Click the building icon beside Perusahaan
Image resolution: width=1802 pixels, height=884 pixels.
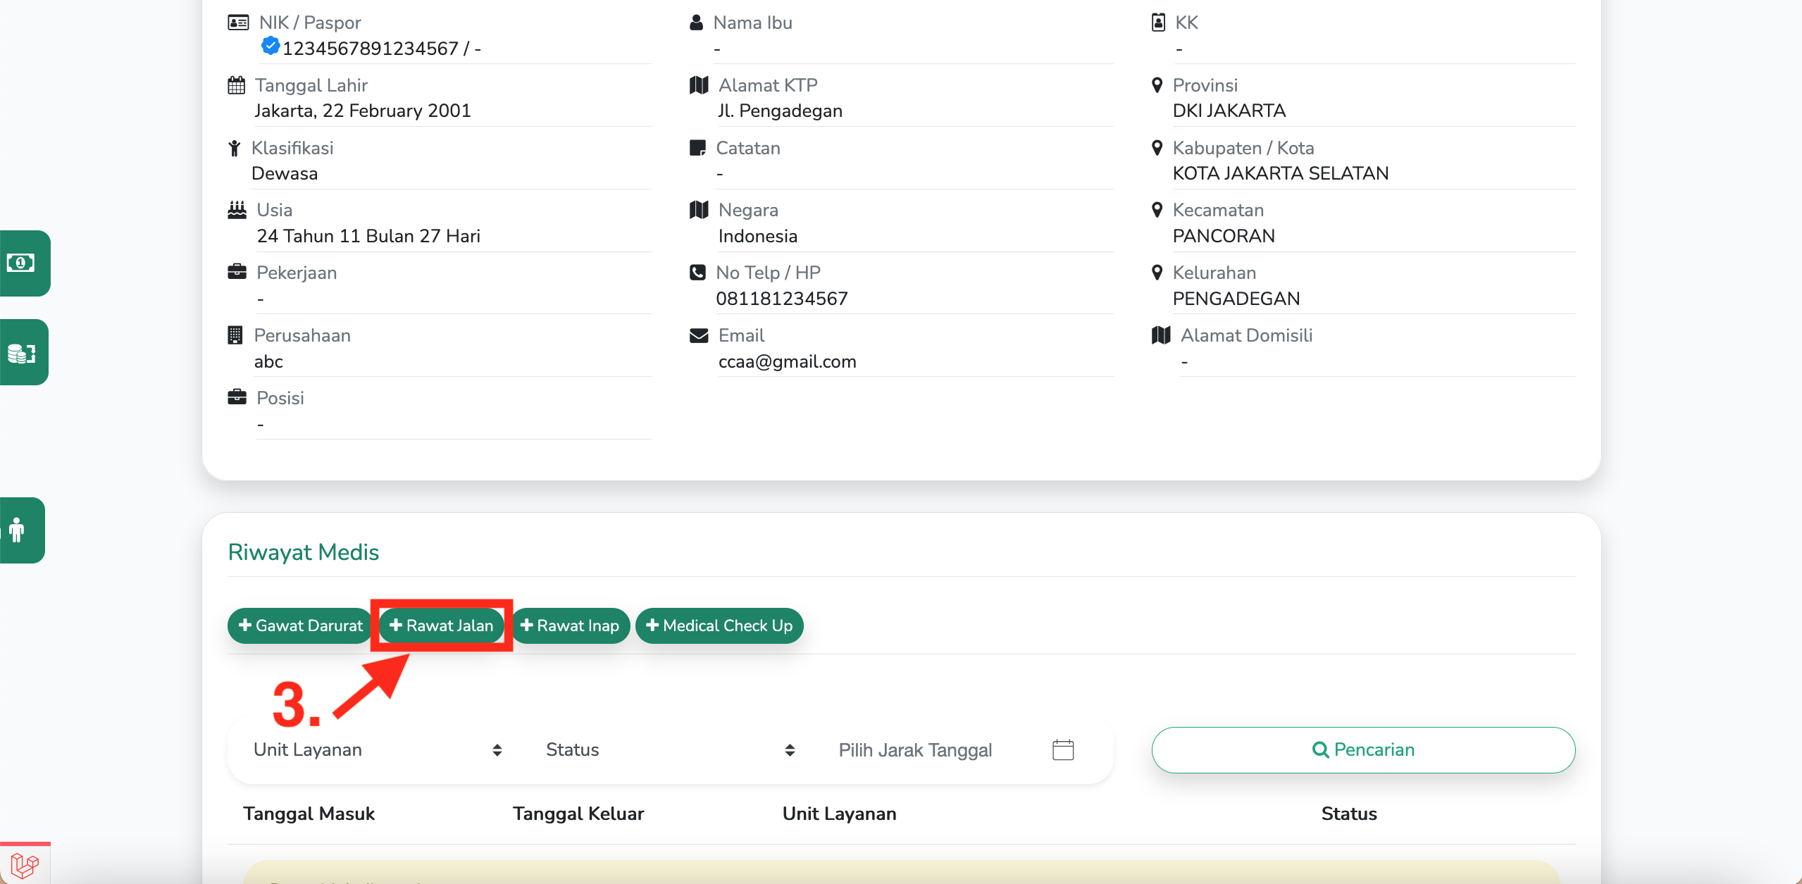235,335
